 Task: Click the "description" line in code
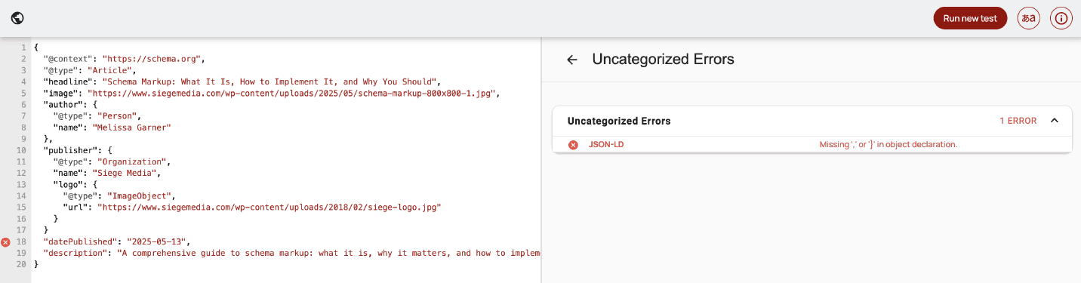(292, 254)
